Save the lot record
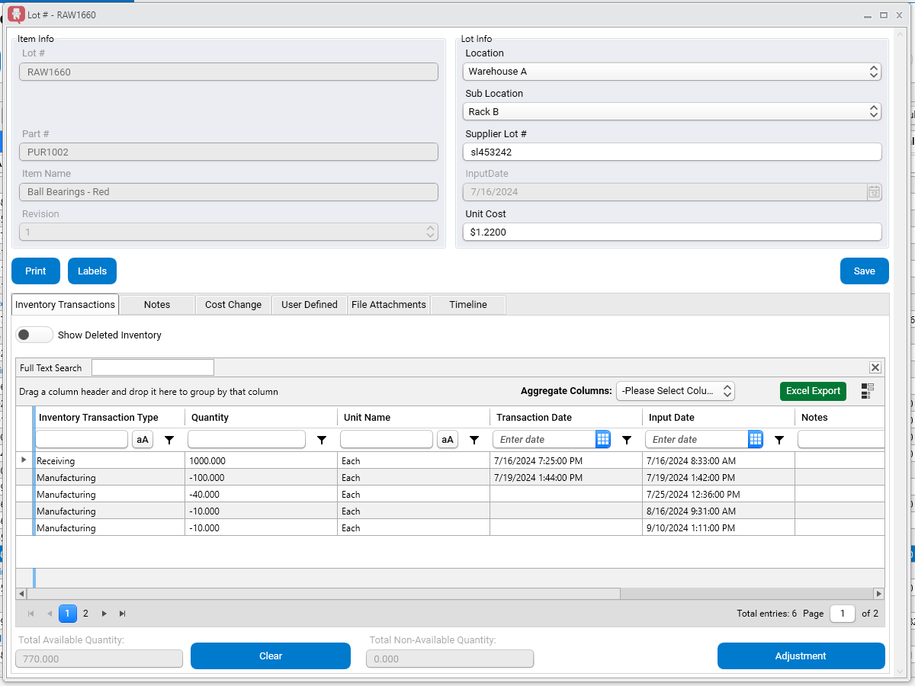Viewport: 915px width, 686px height. tap(864, 271)
